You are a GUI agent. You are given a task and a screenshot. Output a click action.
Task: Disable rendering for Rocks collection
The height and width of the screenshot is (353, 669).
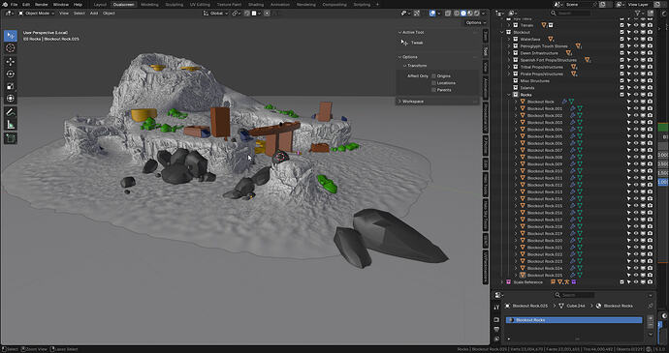coord(650,95)
